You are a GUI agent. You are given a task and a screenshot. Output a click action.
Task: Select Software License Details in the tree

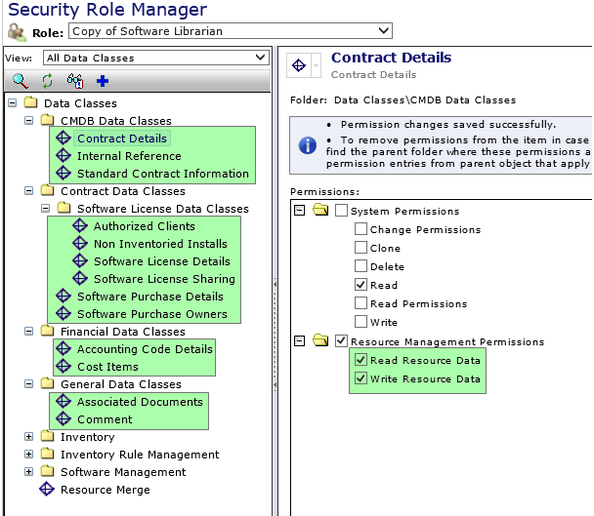click(161, 261)
